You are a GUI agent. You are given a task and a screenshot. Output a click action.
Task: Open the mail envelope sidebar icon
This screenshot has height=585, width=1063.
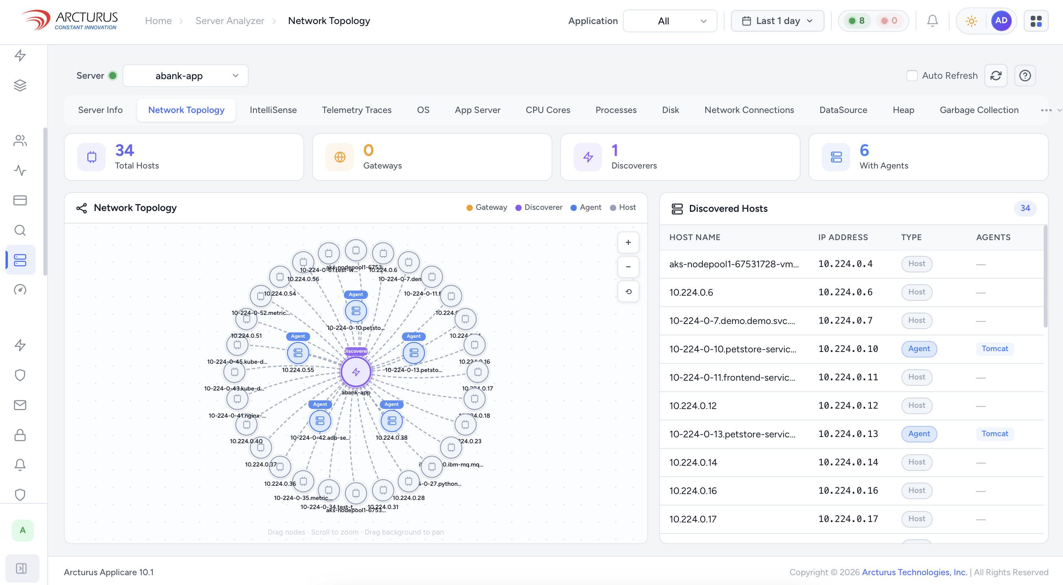(x=20, y=405)
